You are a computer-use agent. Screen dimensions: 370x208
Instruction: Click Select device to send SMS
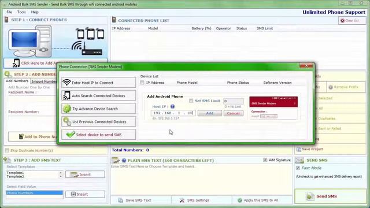pos(99,135)
